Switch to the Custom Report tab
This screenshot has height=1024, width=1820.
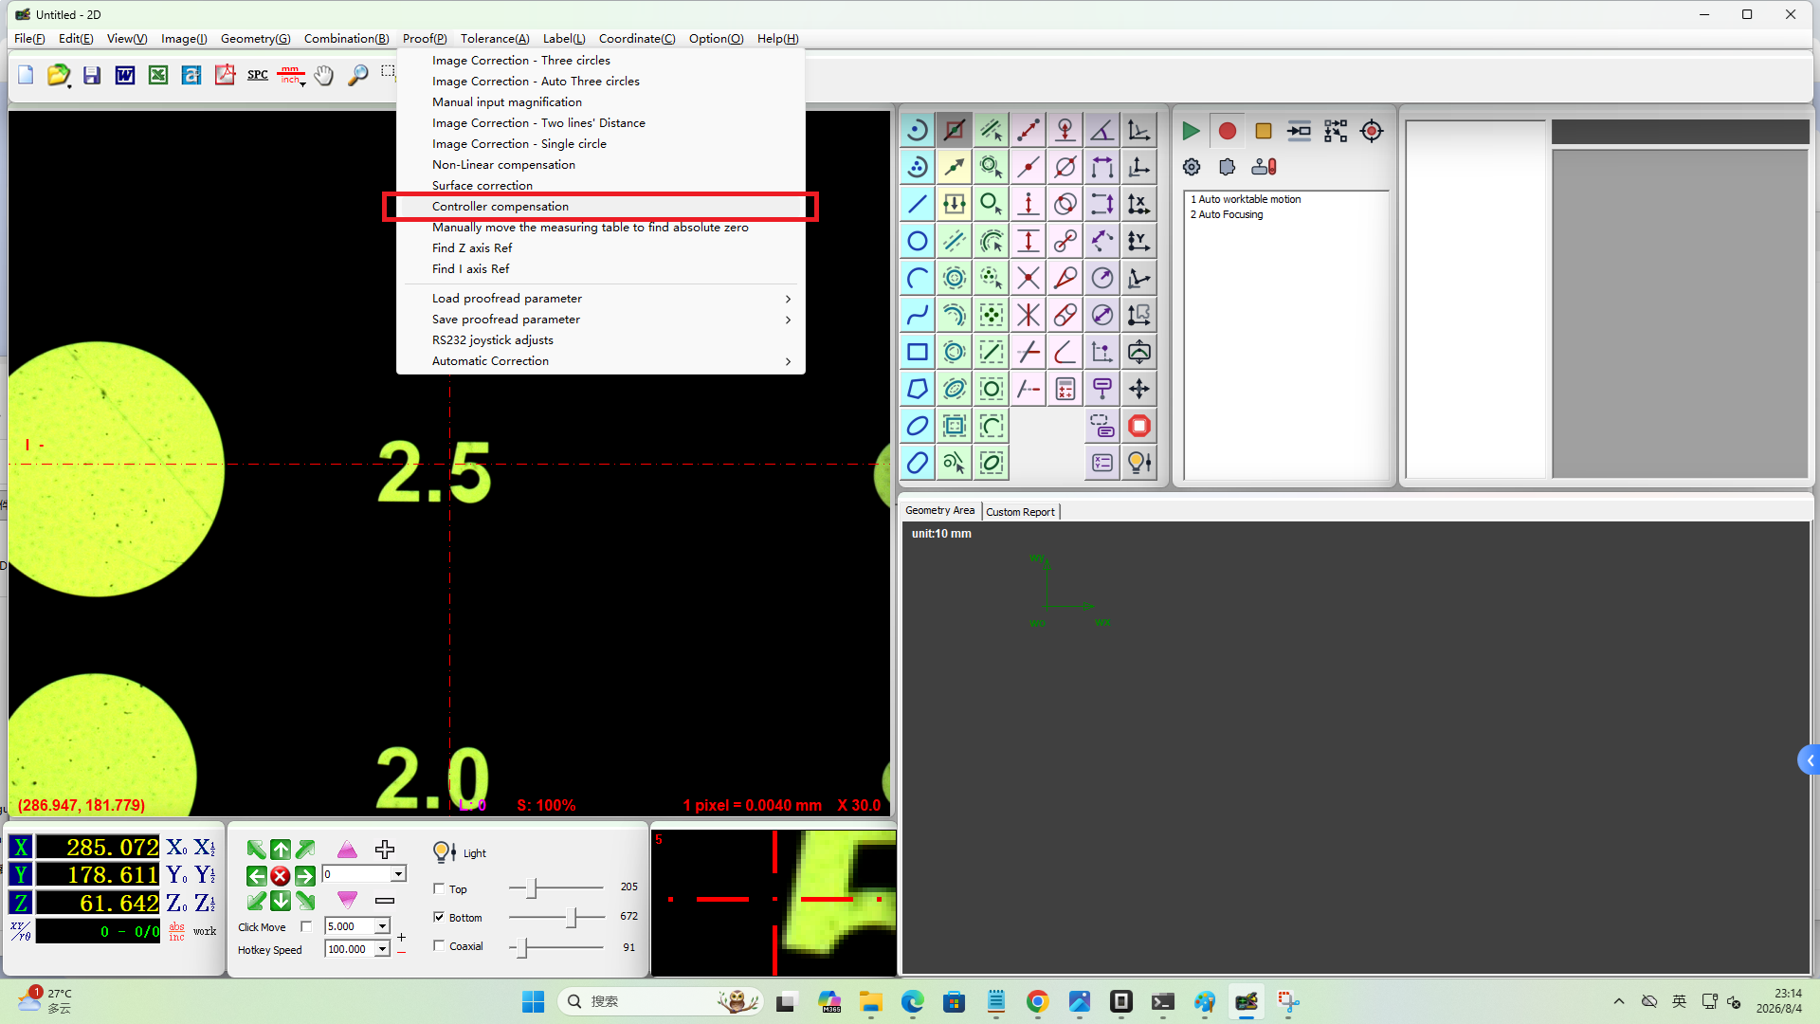click(x=1020, y=512)
